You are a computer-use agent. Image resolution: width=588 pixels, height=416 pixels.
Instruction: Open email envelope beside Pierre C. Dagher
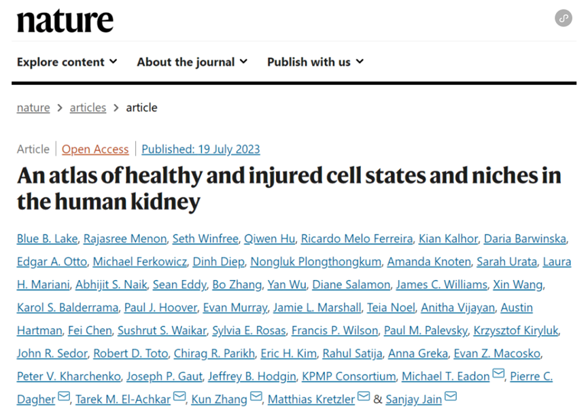click(64, 396)
